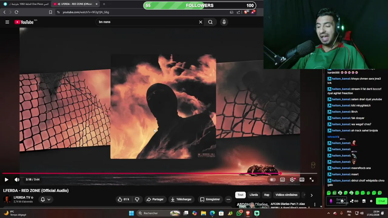Screen dimensions: 388x218
Task: Click the green Chat send button
Action: [382, 201]
